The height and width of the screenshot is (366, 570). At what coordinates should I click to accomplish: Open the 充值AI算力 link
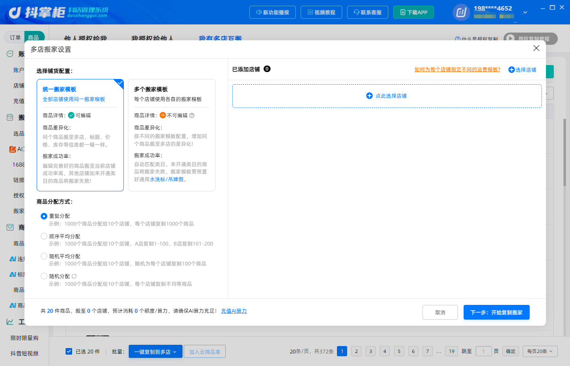pos(234,311)
